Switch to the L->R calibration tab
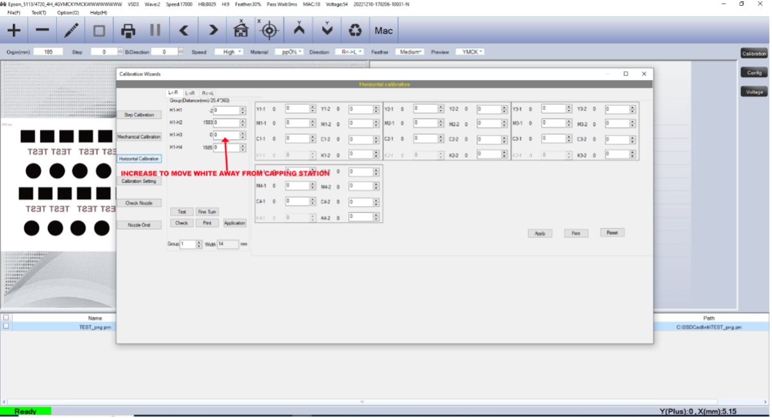The image size is (772, 418). click(x=190, y=93)
